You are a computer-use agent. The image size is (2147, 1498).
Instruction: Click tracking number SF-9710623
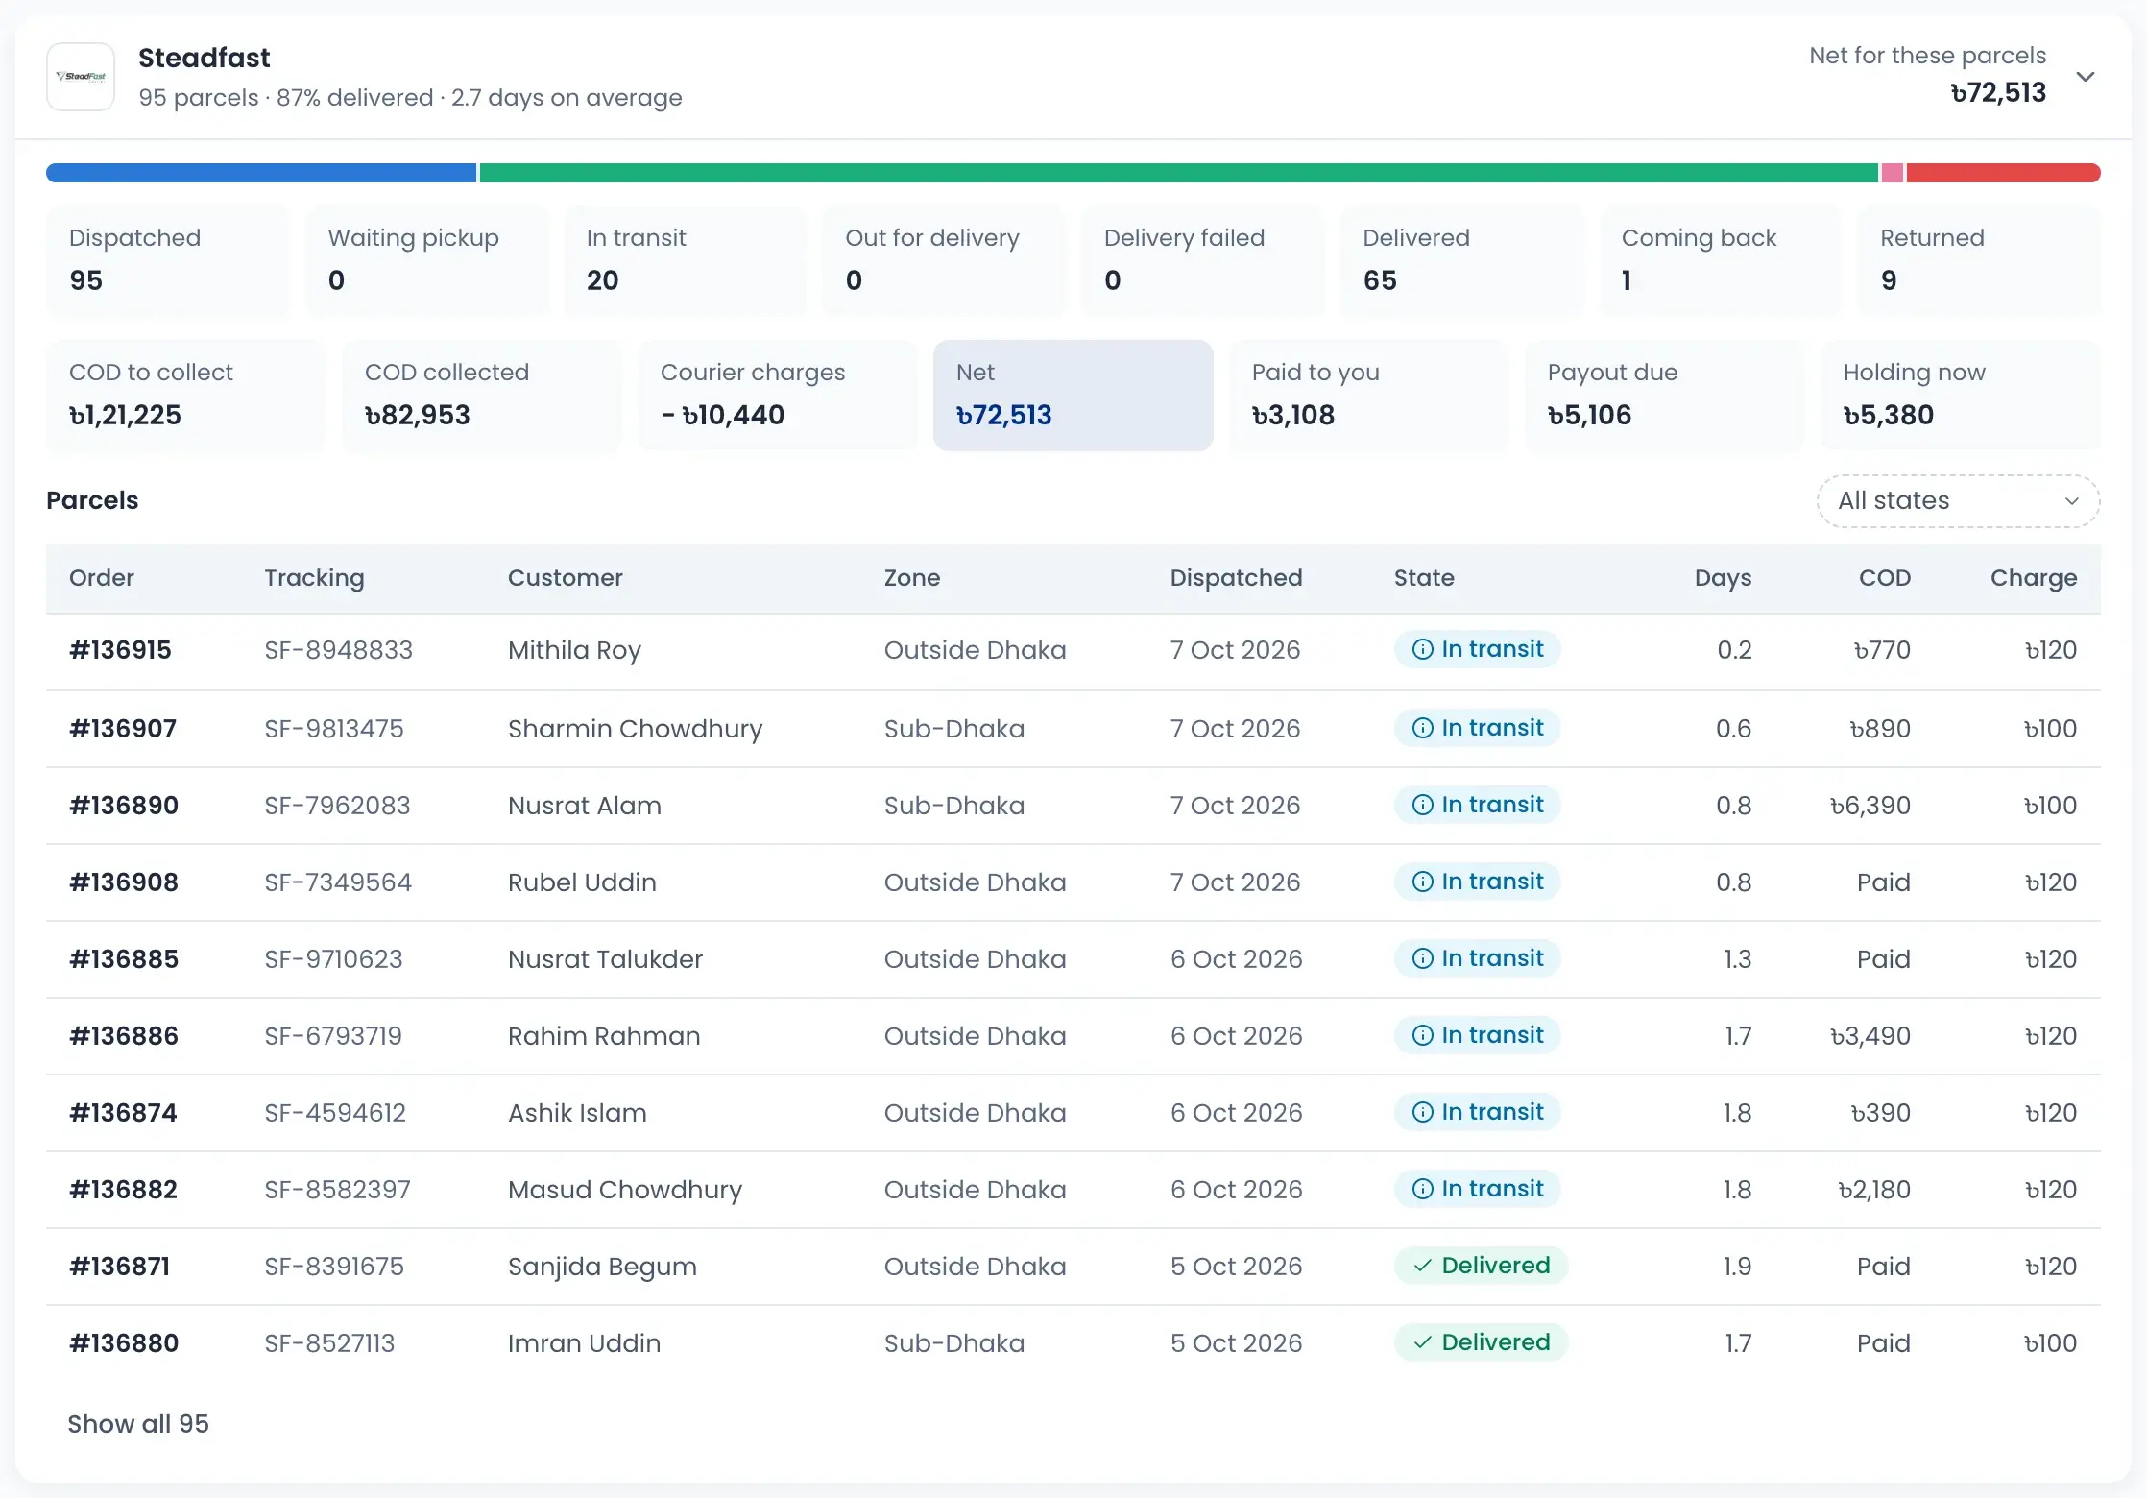tap(333, 959)
